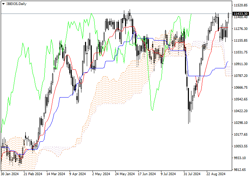Click the 11031.75 price axis label

(x=241, y=52)
